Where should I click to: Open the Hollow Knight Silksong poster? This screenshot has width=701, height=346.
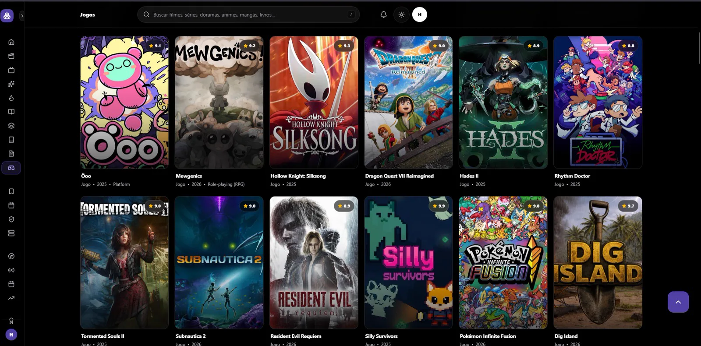(x=314, y=102)
